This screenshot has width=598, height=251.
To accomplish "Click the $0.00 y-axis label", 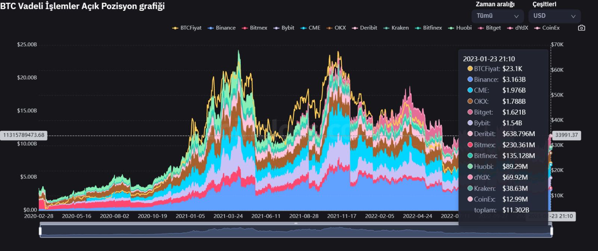I will (30, 210).
